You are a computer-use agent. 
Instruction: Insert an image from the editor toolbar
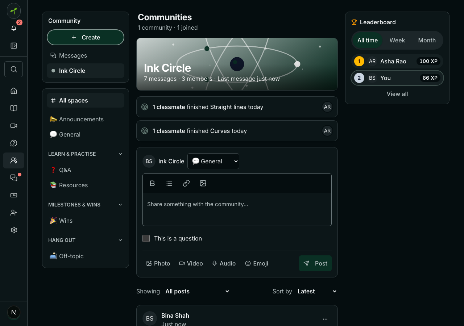203,183
